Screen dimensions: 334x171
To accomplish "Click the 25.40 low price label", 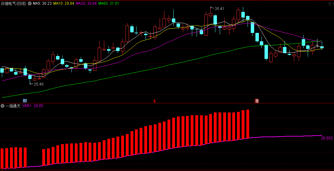I will [x=39, y=84].
